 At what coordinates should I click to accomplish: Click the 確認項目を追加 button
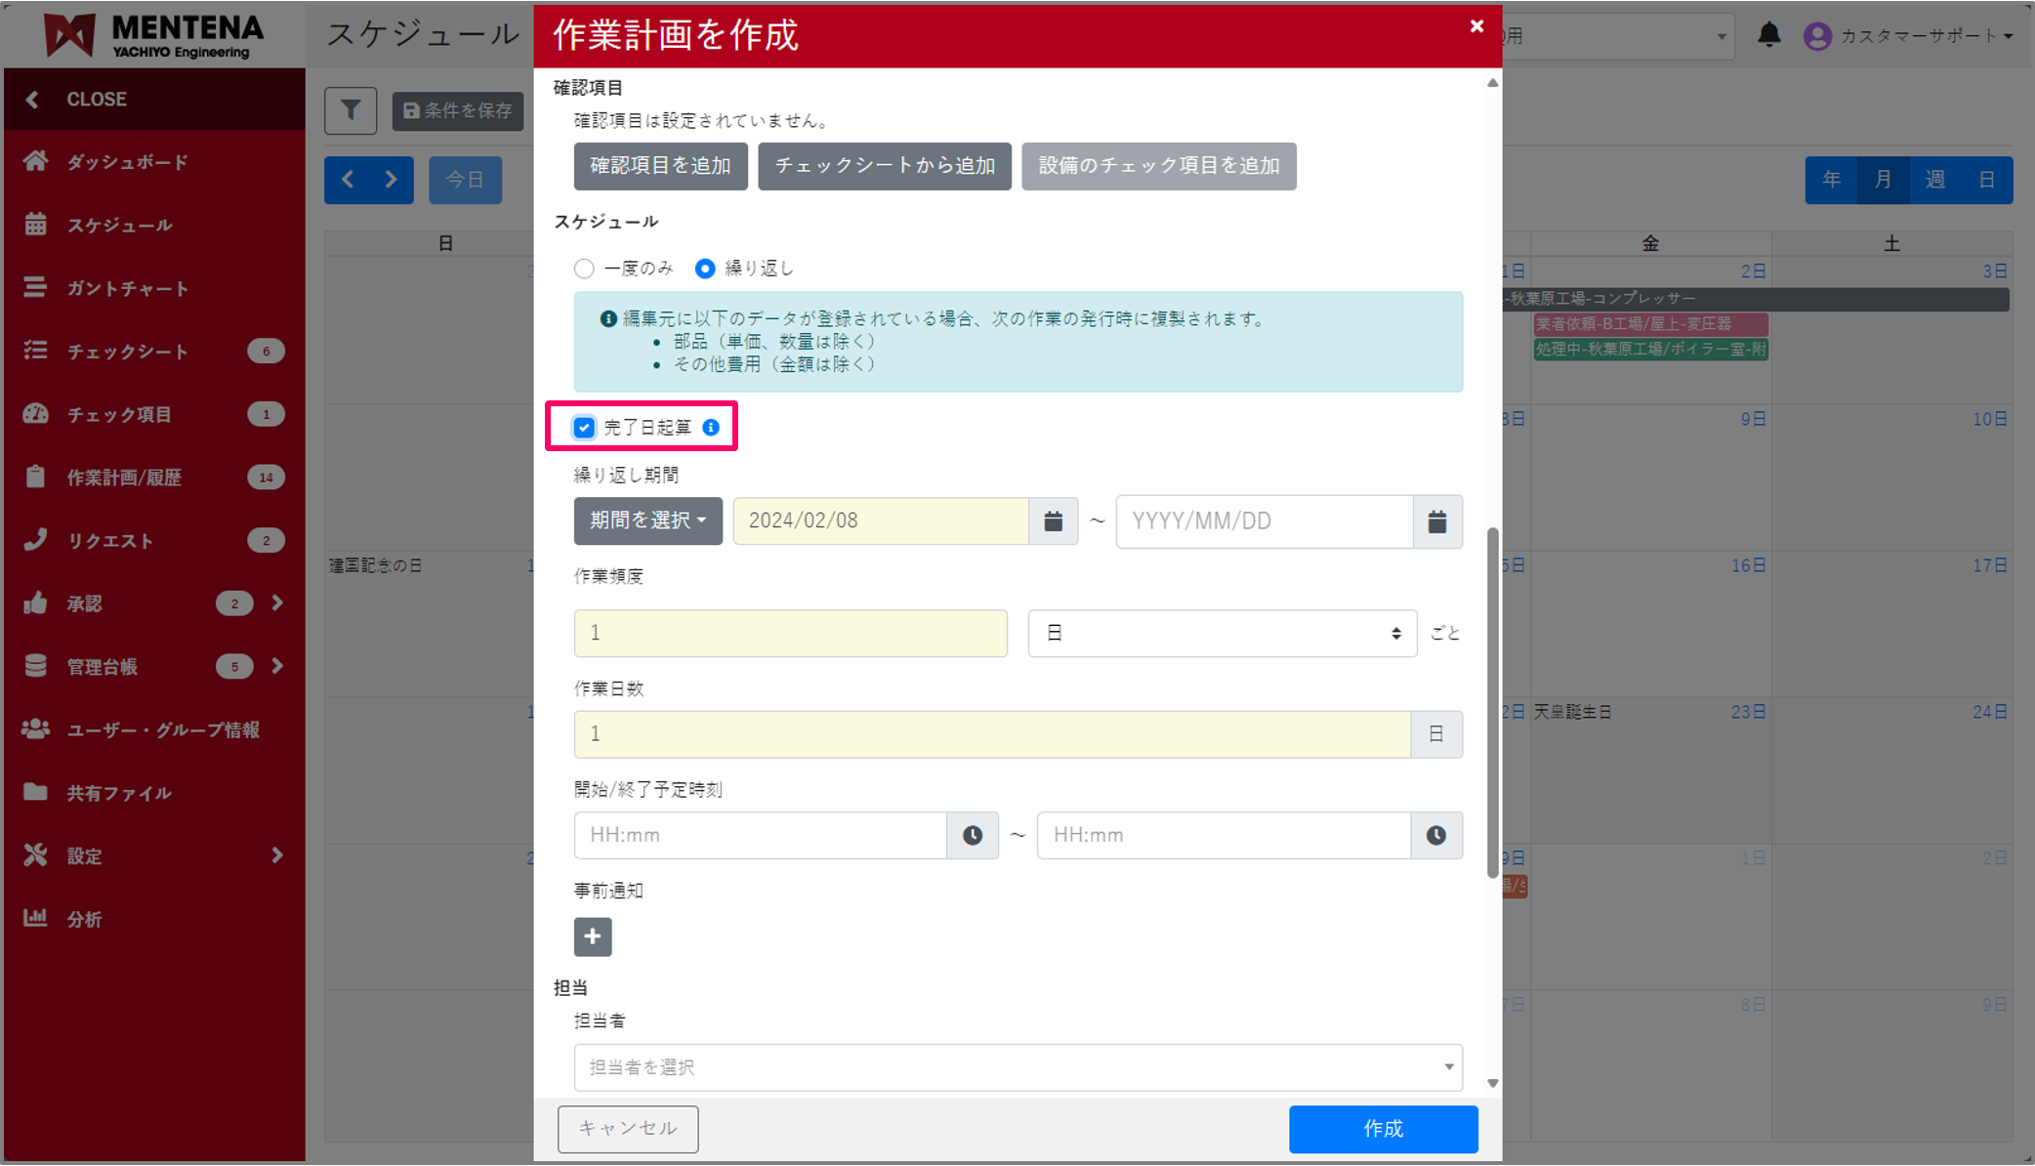point(660,166)
